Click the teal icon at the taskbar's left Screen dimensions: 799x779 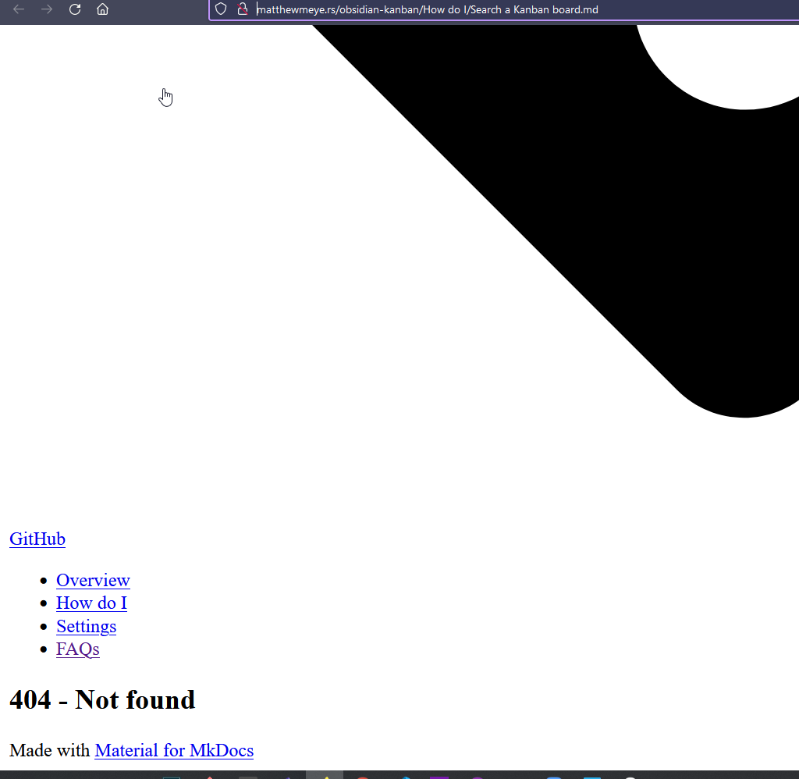[170, 775]
